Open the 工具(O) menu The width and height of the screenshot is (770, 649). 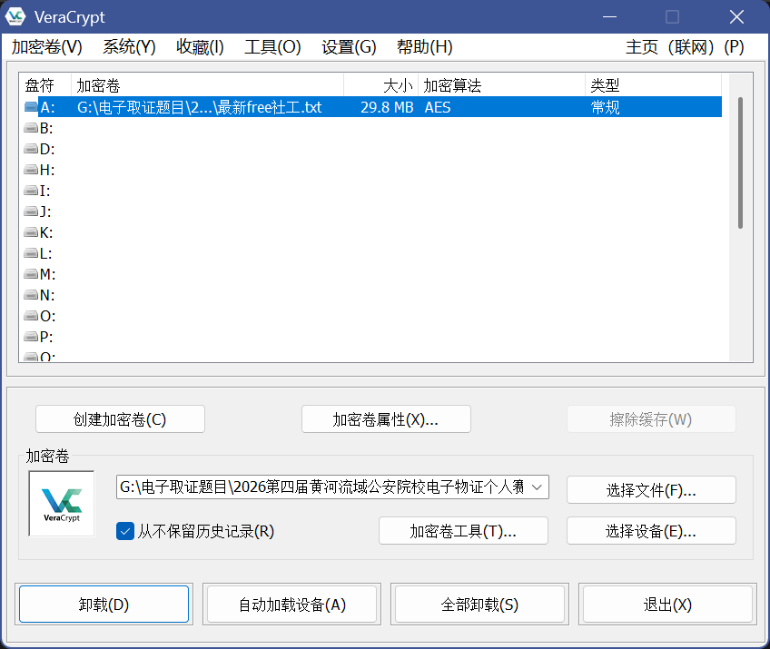272,47
